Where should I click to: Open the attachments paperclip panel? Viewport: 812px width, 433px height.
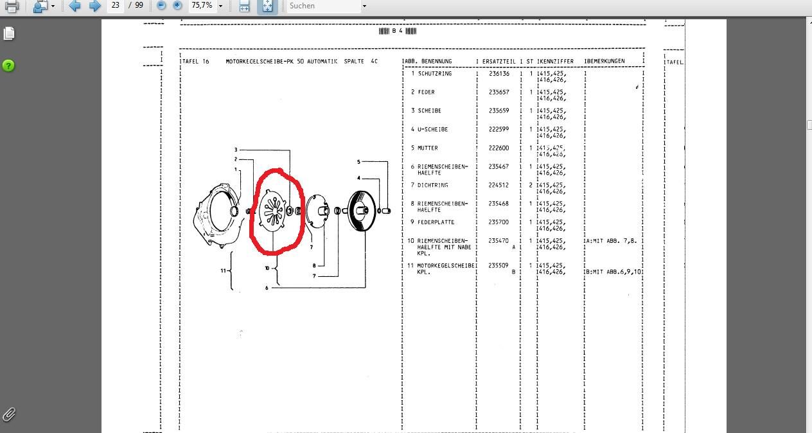9,414
